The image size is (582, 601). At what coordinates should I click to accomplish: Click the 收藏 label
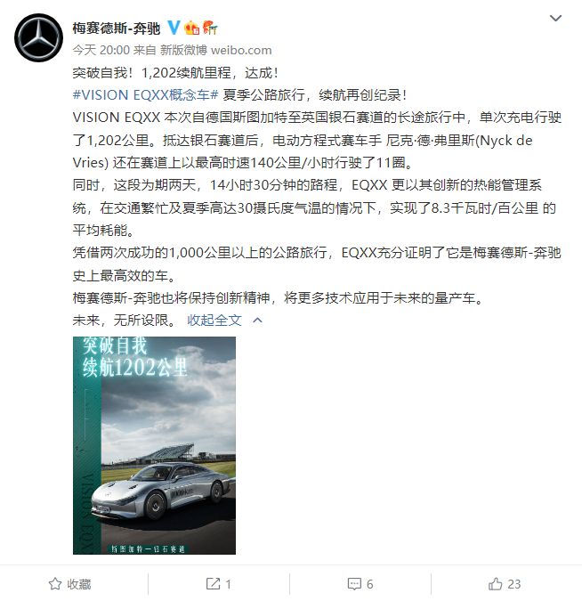point(79,584)
